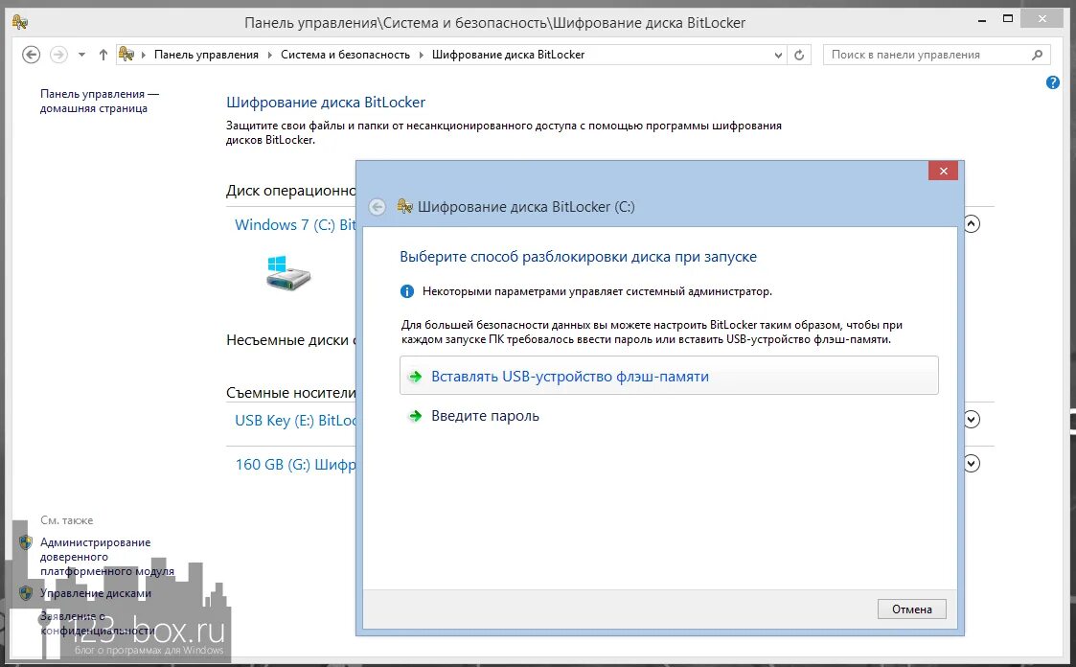Click the 'Поиск в панели управления' search field

[936, 55]
